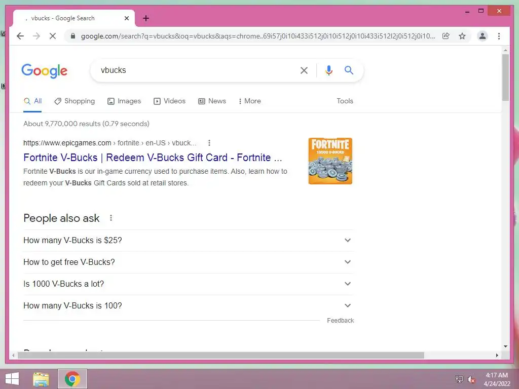Submit search using the magnifier icon
Screen dimensions: 519x389
pos(349,70)
